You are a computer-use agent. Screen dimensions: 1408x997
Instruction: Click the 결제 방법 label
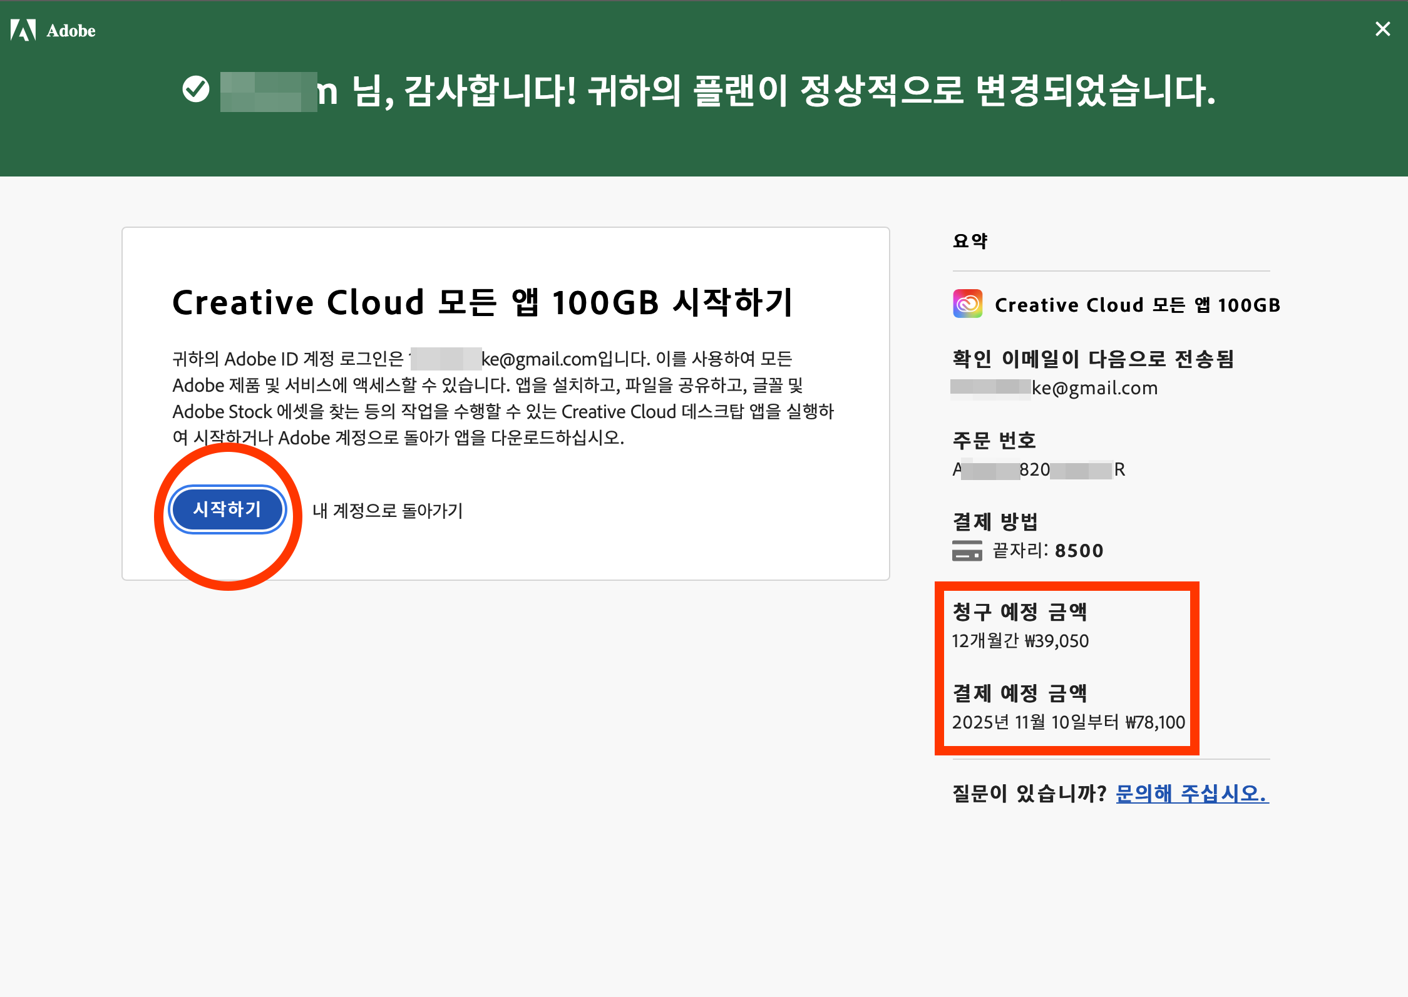tap(995, 521)
